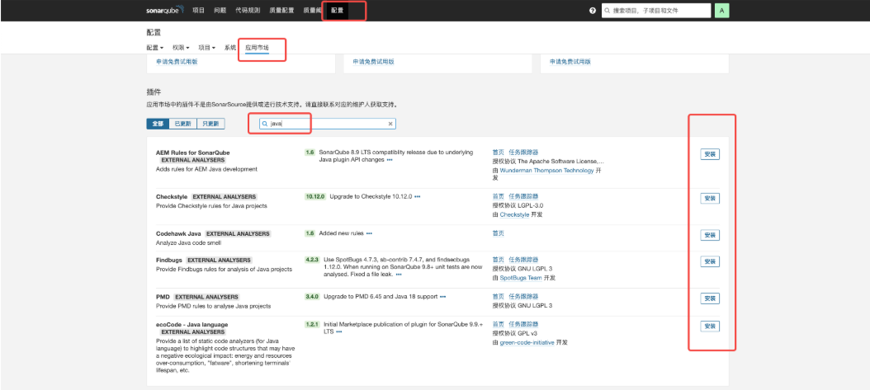The width and height of the screenshot is (870, 390).
Task: Click the 1.6 version badge of AEM Rules
Action: tap(310, 152)
